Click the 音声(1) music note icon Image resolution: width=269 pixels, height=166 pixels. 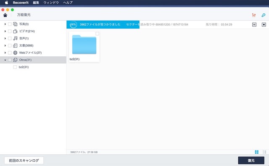(15, 38)
